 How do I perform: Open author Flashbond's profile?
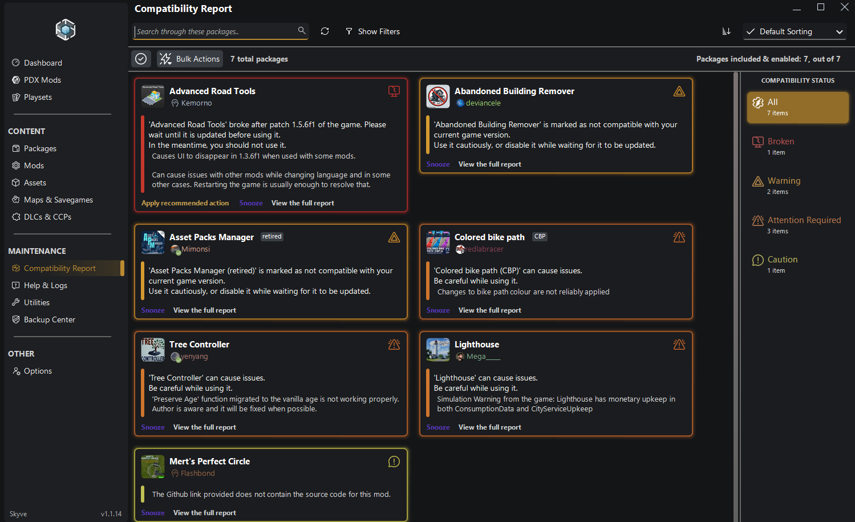193,474
